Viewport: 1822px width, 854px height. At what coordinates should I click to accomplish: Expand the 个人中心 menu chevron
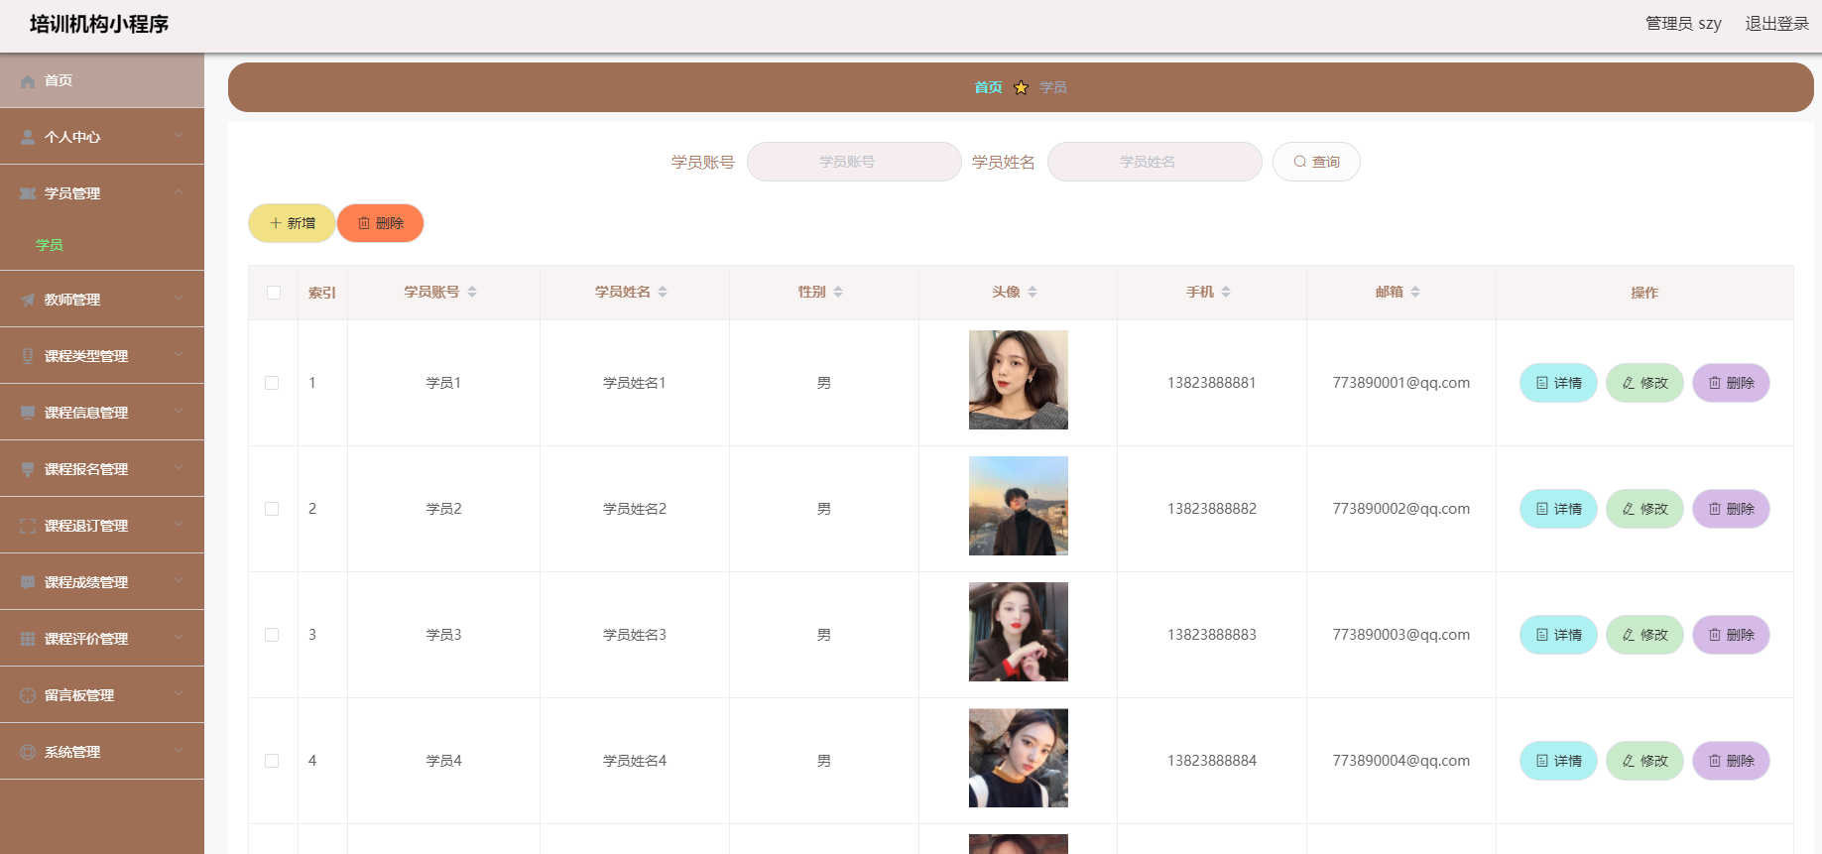(179, 136)
